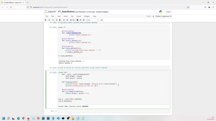Click the Trusted notebook indicator
Screen dimensions: 216x121
click(x=148, y=16)
